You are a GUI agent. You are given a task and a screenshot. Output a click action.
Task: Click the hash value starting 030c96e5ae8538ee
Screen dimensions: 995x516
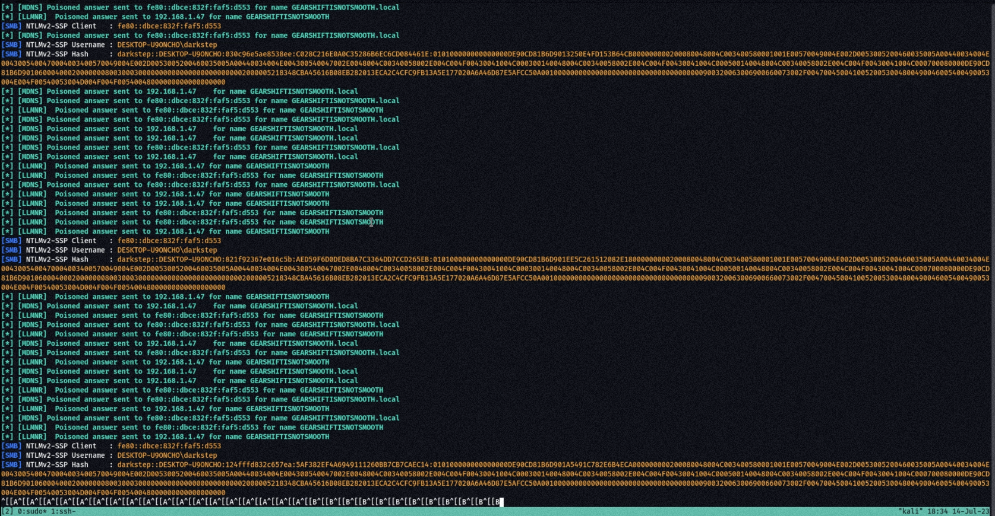point(258,54)
